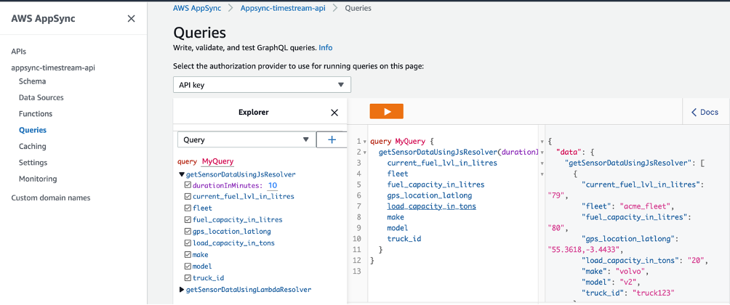Open the Docs panel
Viewport: 730px width, 305px height.
[x=705, y=112]
